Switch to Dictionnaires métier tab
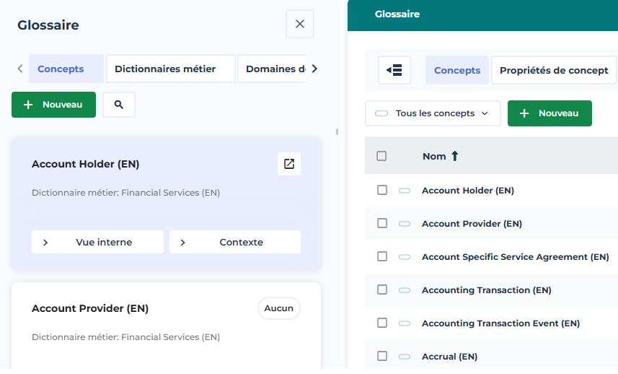Viewport: 618px width, 374px height. [x=171, y=69]
